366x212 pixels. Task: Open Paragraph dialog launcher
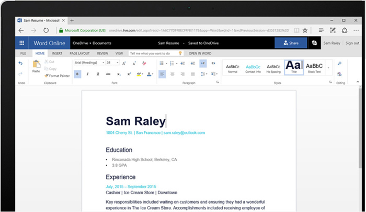click(x=218, y=82)
